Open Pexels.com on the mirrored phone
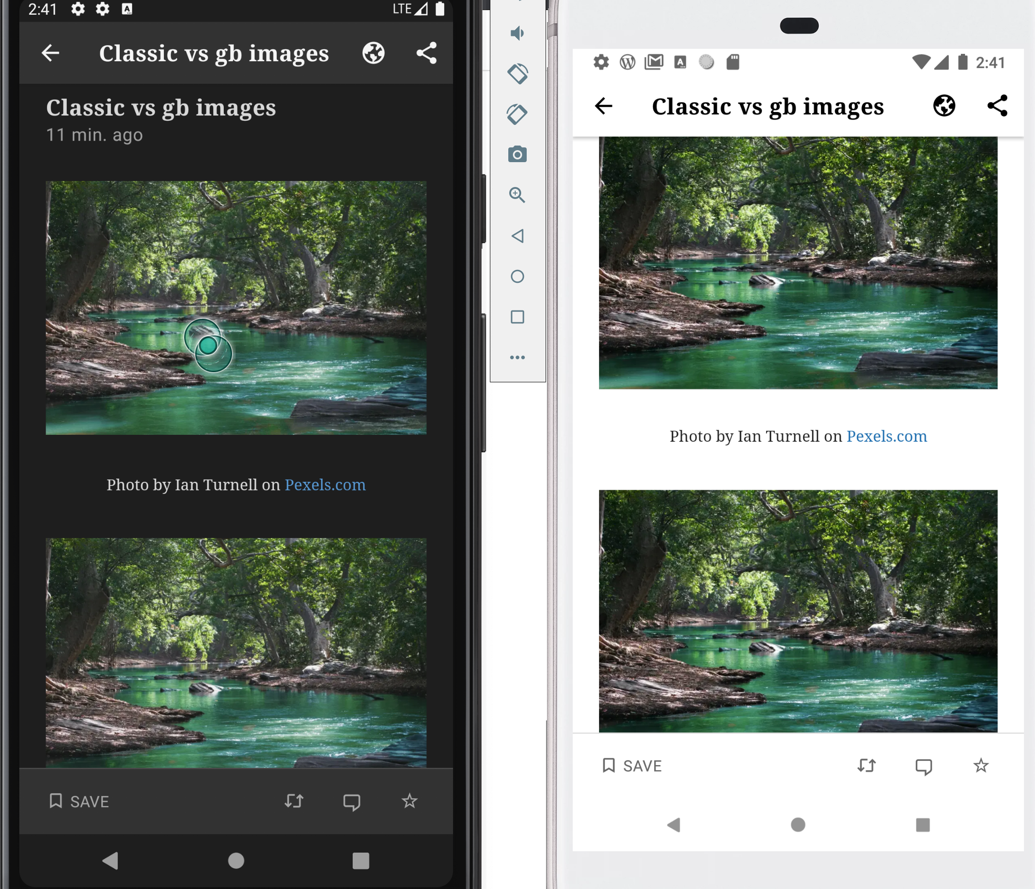The image size is (1035, 889). click(x=887, y=436)
